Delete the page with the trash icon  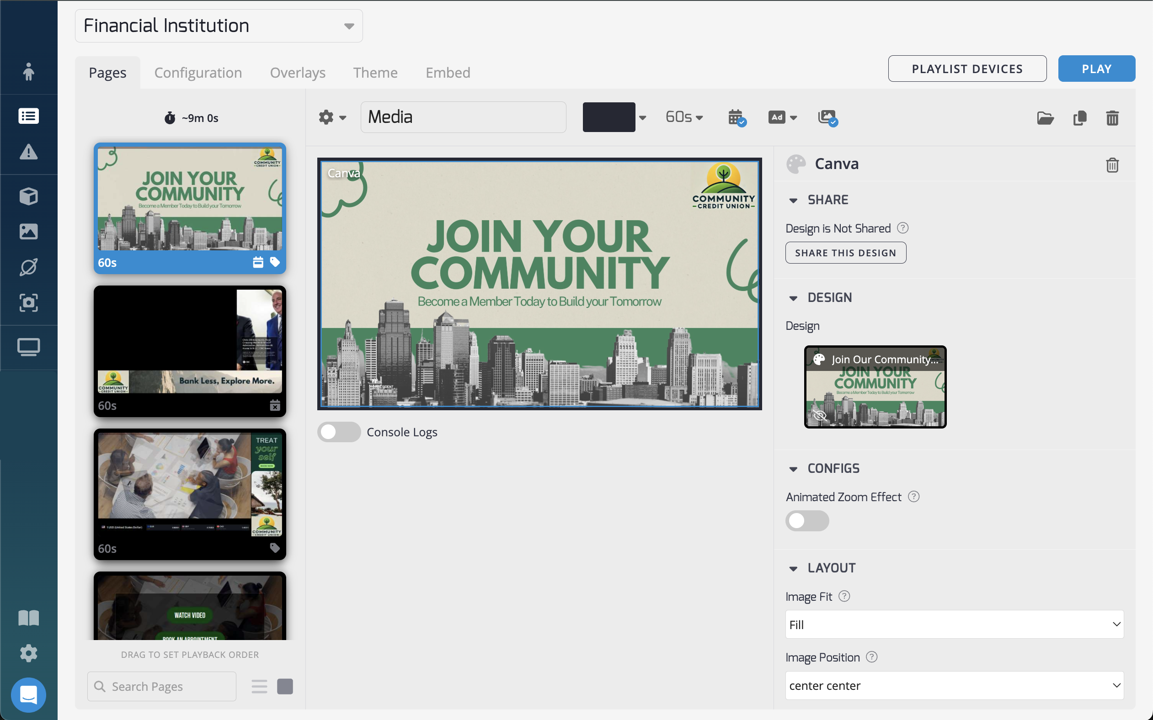tap(1112, 117)
